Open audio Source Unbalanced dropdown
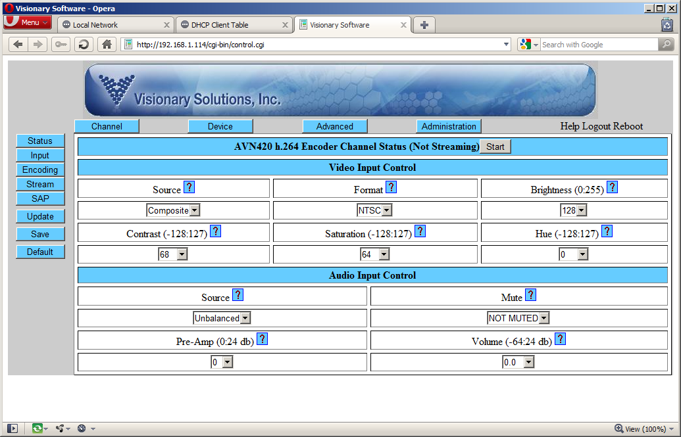This screenshot has width=681, height=437. 222,318
